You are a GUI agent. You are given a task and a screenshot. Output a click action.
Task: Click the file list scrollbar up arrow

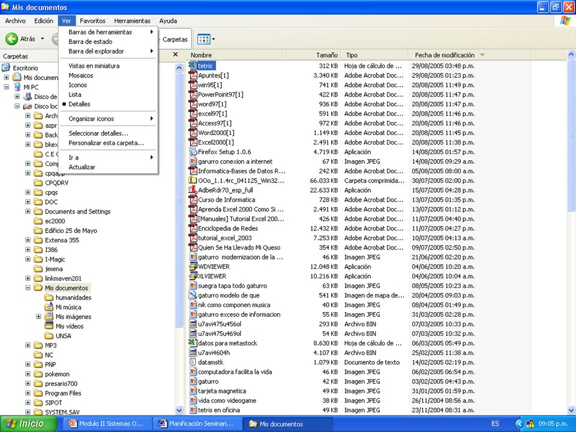pos(571,55)
